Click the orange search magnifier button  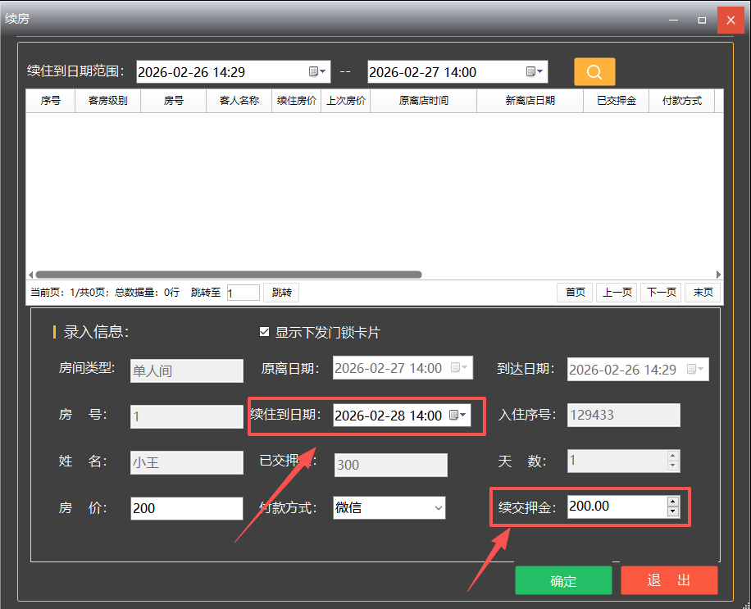tap(594, 71)
